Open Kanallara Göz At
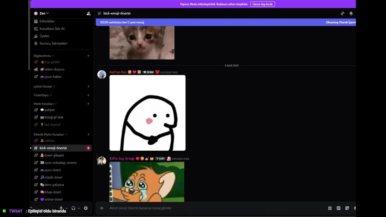This screenshot has height=217, width=386. point(52,29)
